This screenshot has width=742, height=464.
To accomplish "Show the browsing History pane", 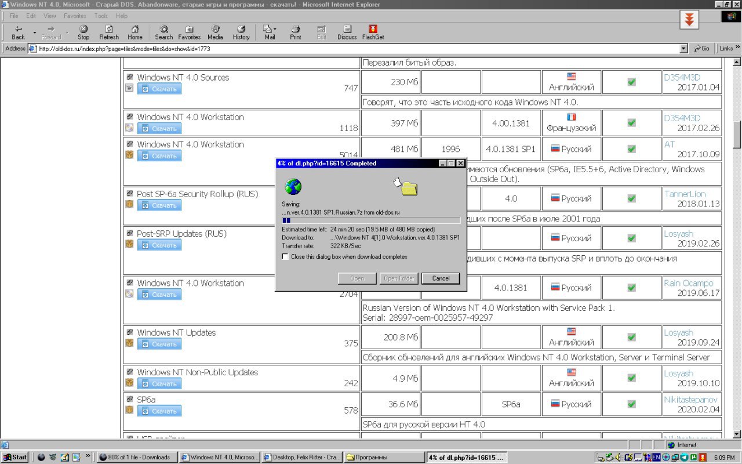I will coord(241,32).
